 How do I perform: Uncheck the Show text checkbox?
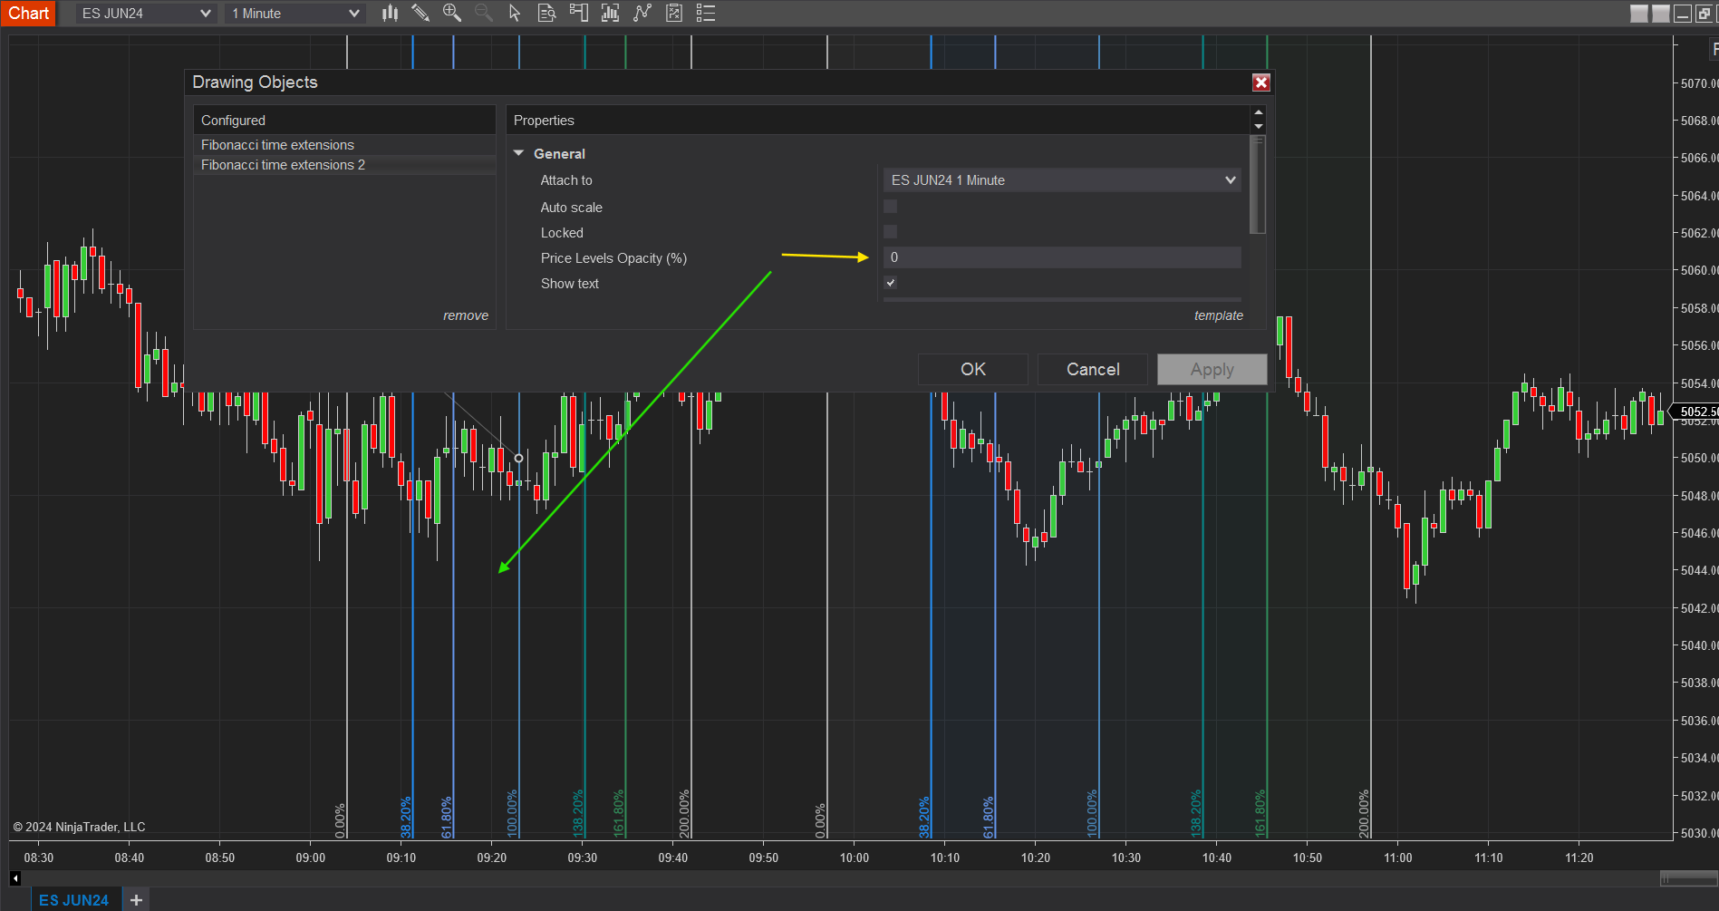(x=891, y=283)
